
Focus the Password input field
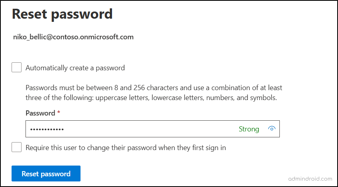[x=153, y=129]
